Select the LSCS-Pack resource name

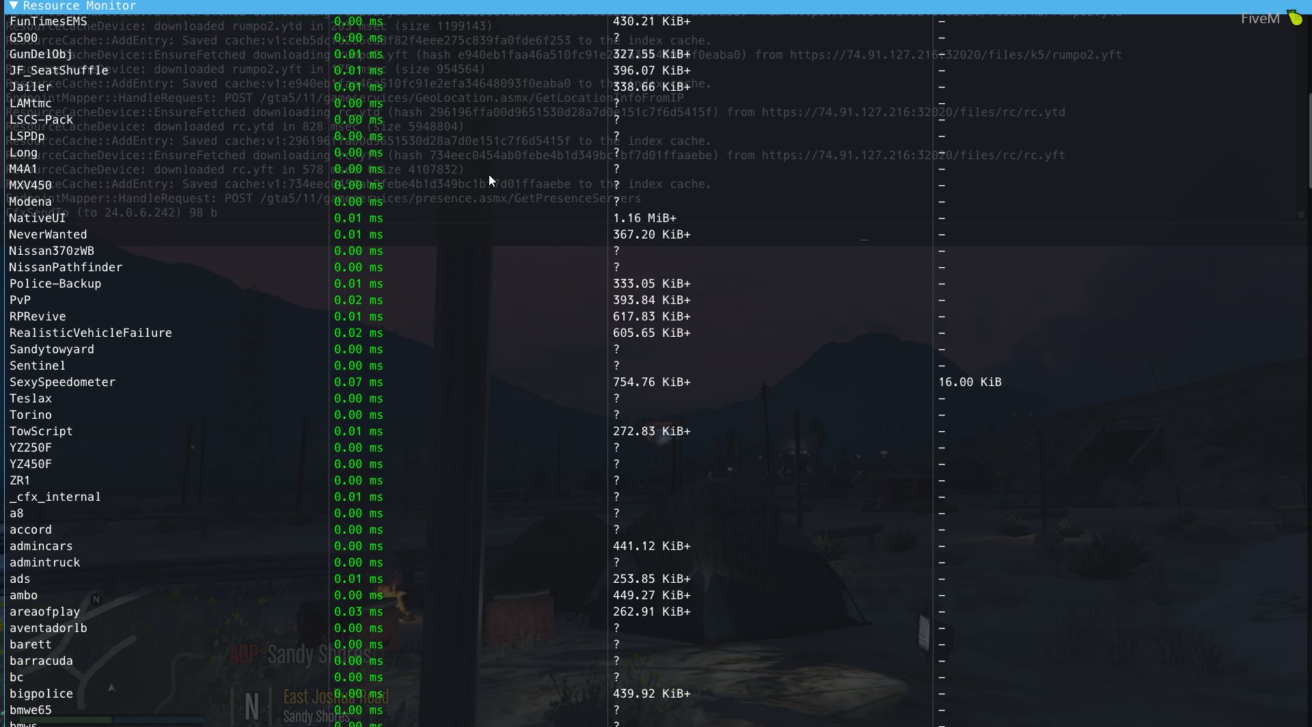coord(41,120)
